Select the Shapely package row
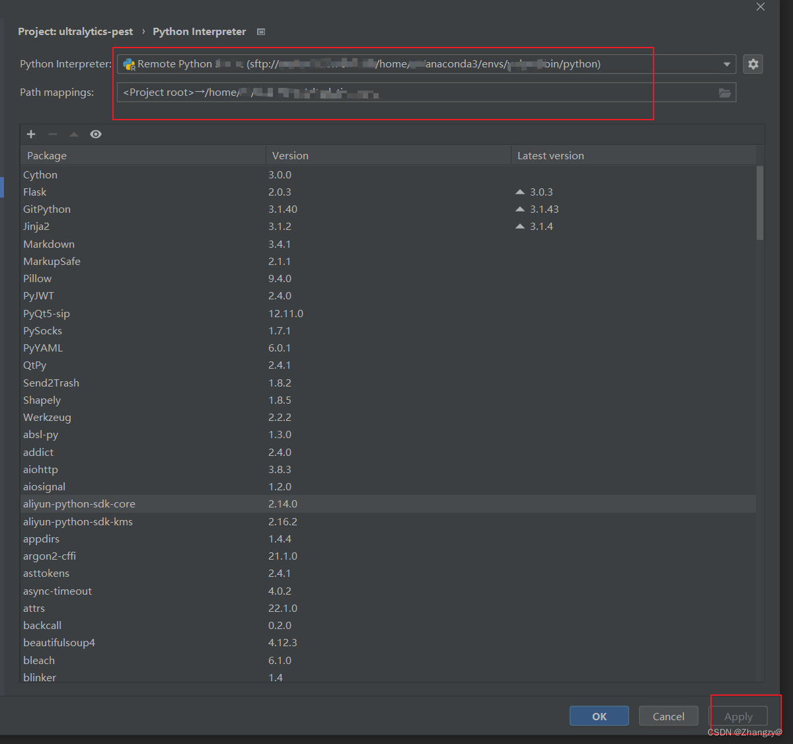 pos(388,400)
